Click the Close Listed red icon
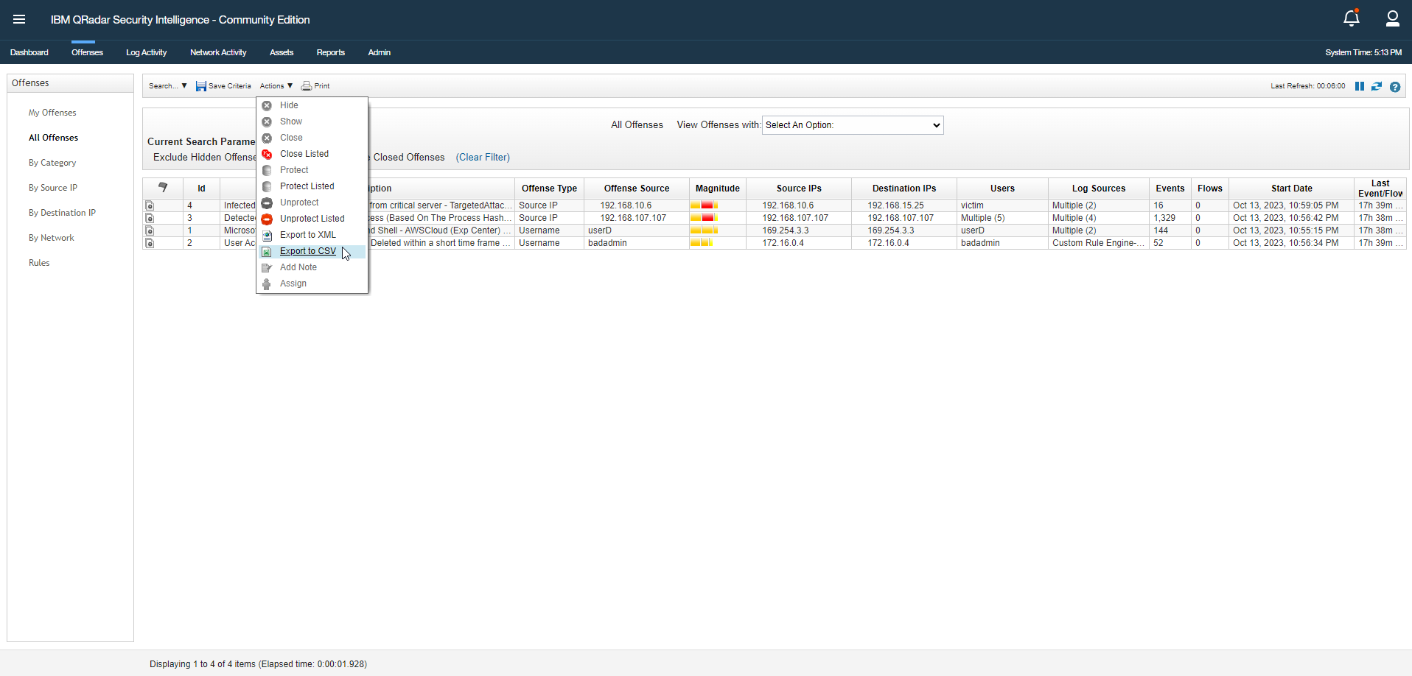 [267, 154]
